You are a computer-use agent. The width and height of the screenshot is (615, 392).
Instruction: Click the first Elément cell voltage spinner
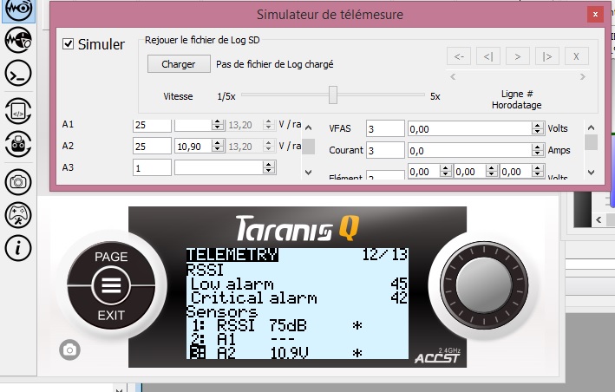point(445,171)
